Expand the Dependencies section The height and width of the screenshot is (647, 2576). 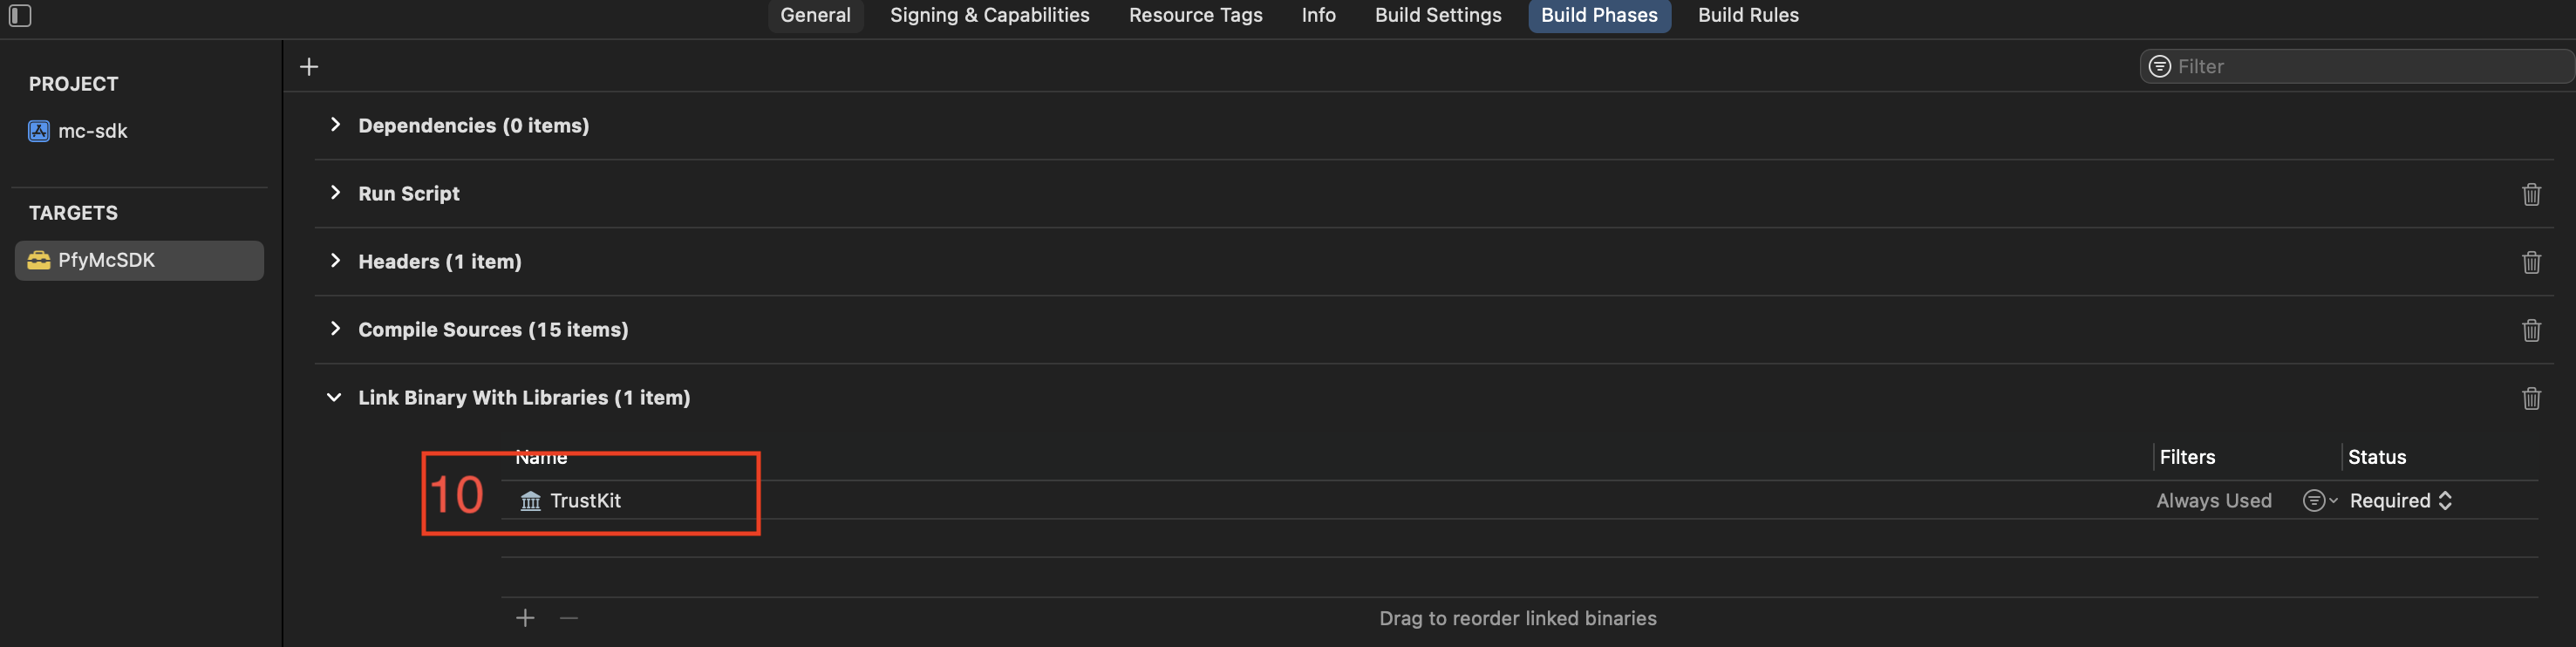pyautogui.click(x=335, y=125)
